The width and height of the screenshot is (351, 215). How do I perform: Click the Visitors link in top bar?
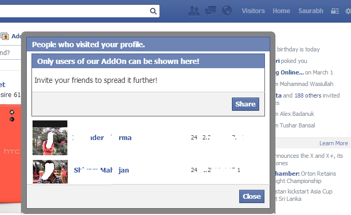click(x=253, y=11)
